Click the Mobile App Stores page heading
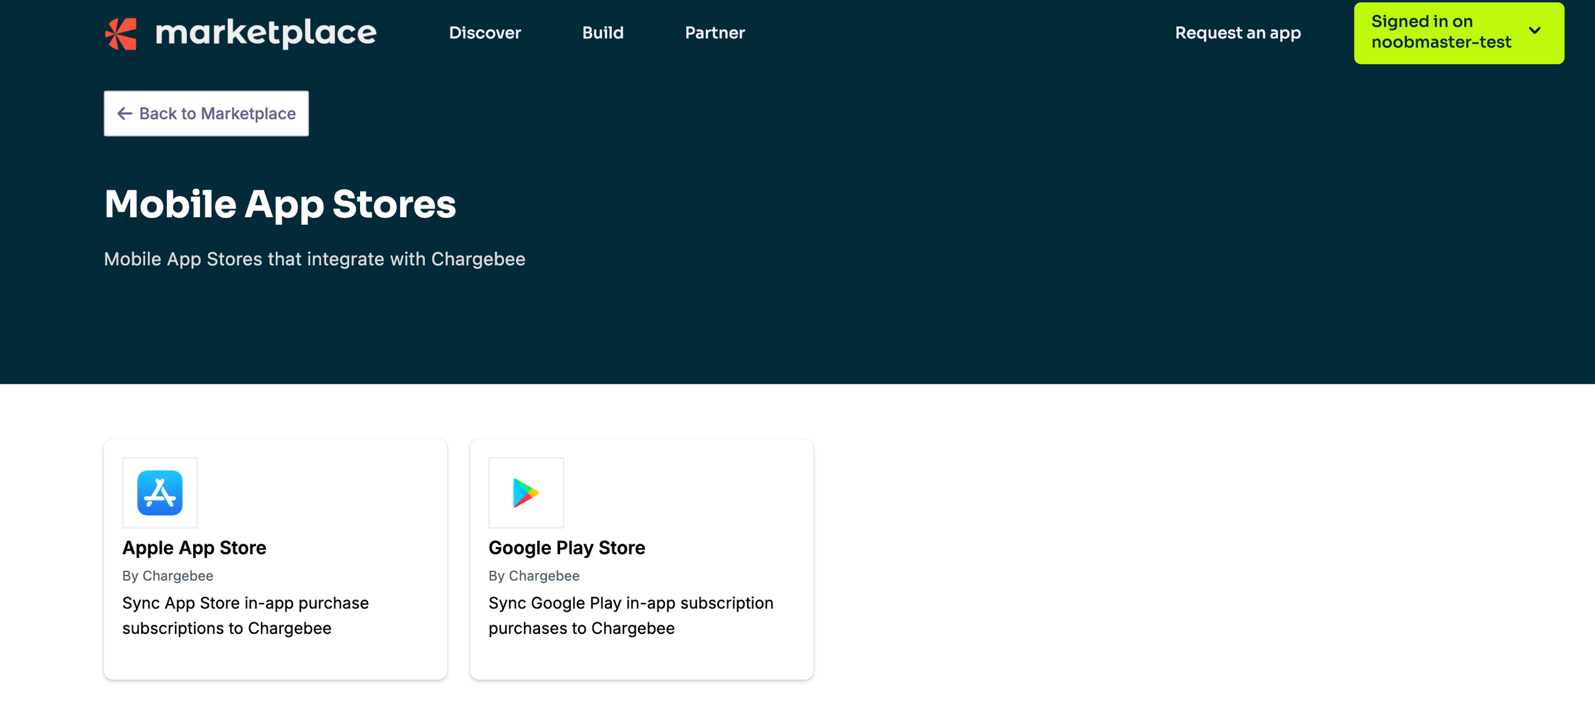 (x=280, y=204)
